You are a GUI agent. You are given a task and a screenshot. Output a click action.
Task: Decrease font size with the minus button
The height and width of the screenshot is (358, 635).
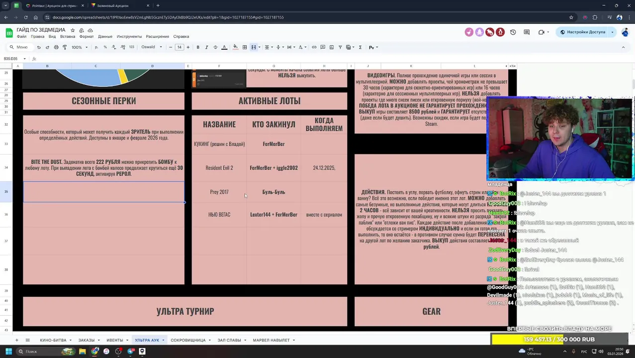coord(171,47)
